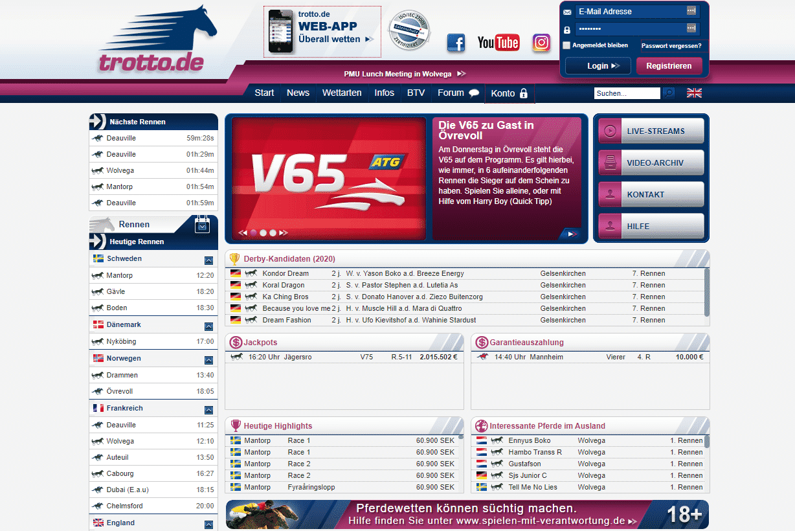This screenshot has width=795, height=531.
Task: Collapse the Norwegen races section
Action: pyautogui.click(x=208, y=359)
